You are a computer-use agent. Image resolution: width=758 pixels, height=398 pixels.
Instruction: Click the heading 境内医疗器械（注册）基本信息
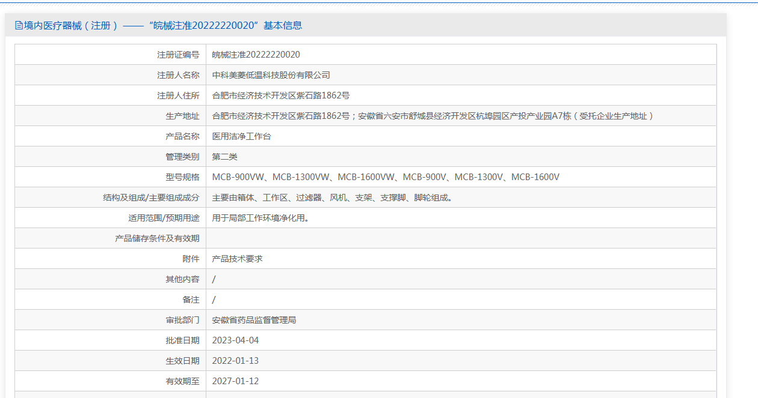click(x=163, y=25)
